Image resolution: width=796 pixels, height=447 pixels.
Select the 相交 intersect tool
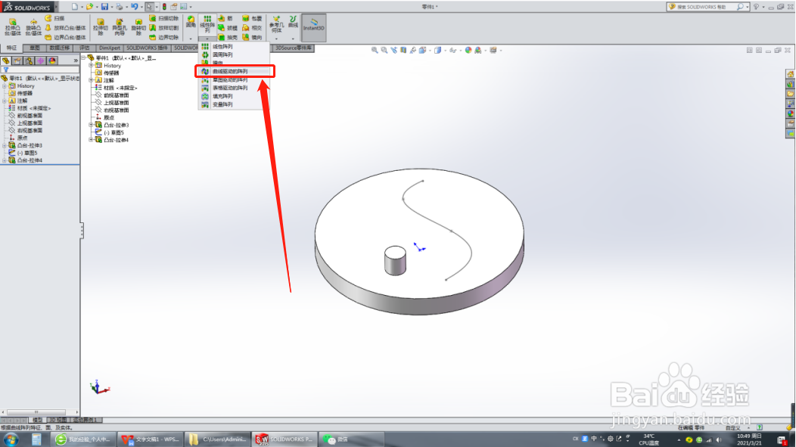252,28
